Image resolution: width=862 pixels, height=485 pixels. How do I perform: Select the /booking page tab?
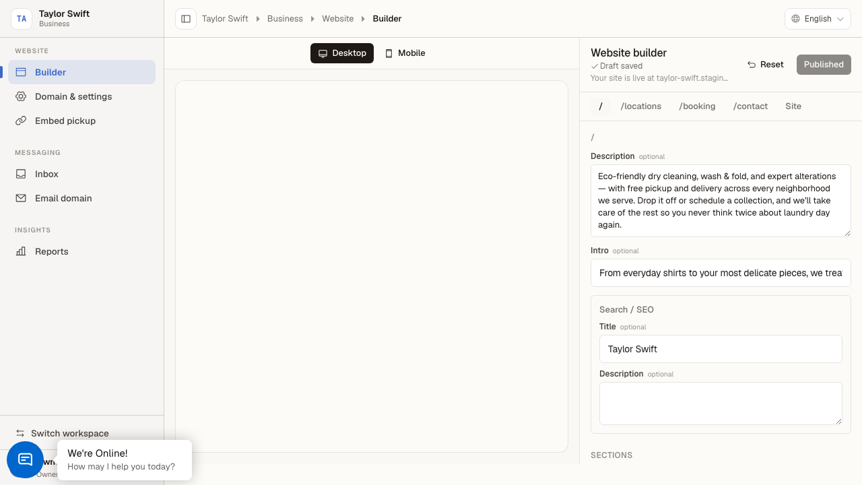click(x=697, y=106)
